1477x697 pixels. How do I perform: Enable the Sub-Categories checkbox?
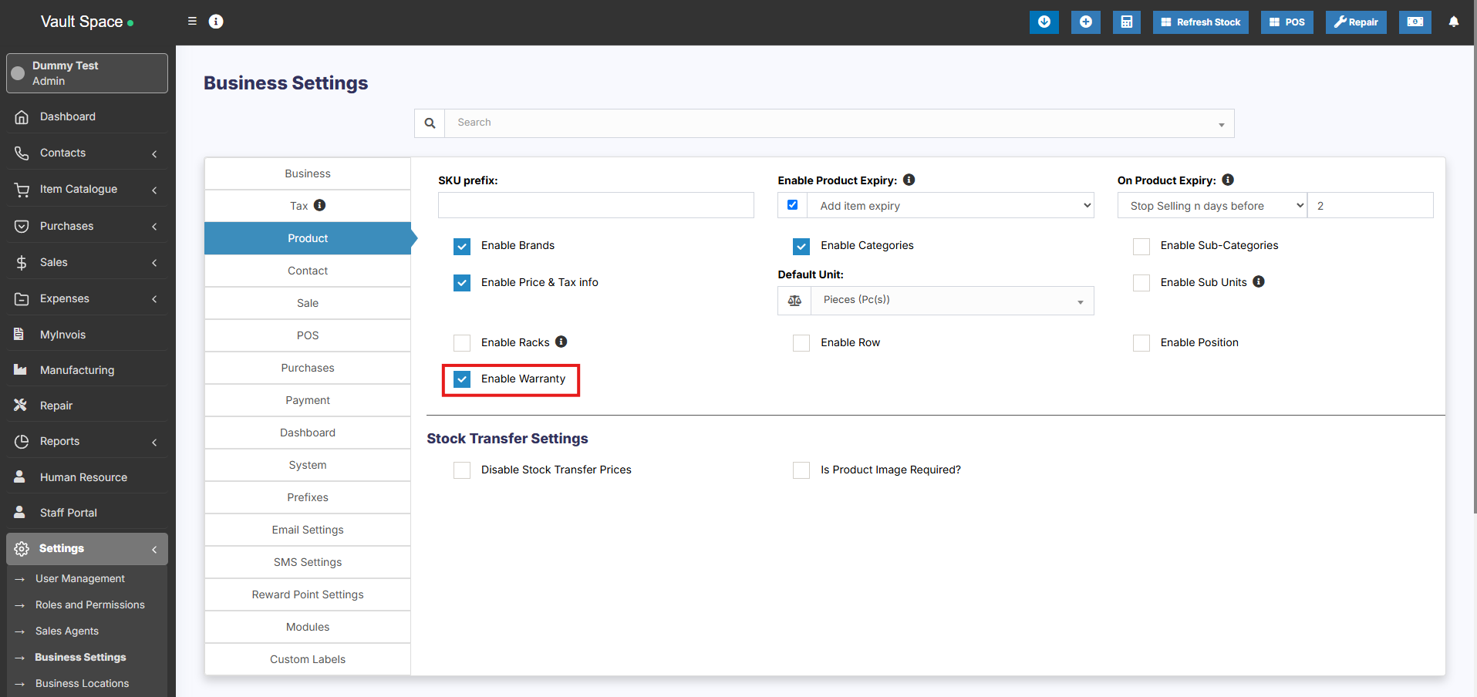point(1141,246)
